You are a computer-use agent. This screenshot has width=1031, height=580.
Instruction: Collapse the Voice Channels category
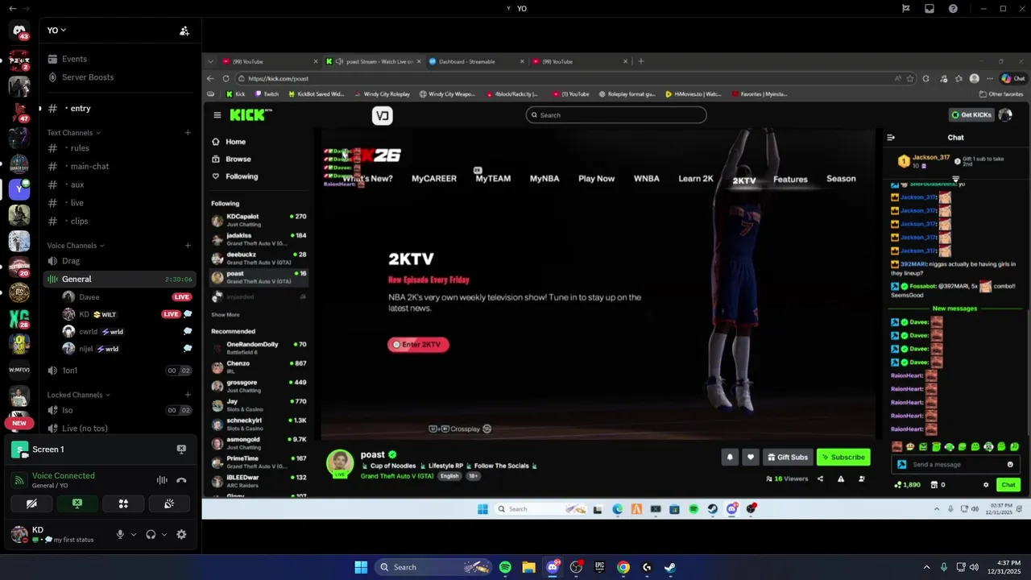click(76, 246)
